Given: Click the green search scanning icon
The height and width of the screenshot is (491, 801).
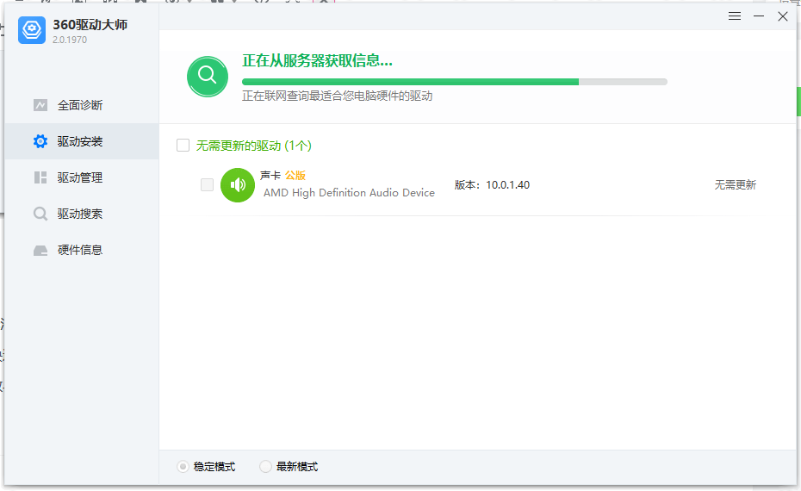Looking at the screenshot, I should click(208, 77).
